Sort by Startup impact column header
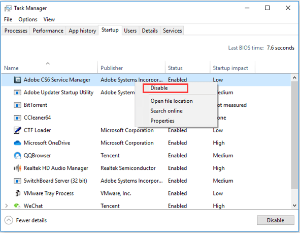Viewport: 300px width, 233px height. tap(230, 68)
